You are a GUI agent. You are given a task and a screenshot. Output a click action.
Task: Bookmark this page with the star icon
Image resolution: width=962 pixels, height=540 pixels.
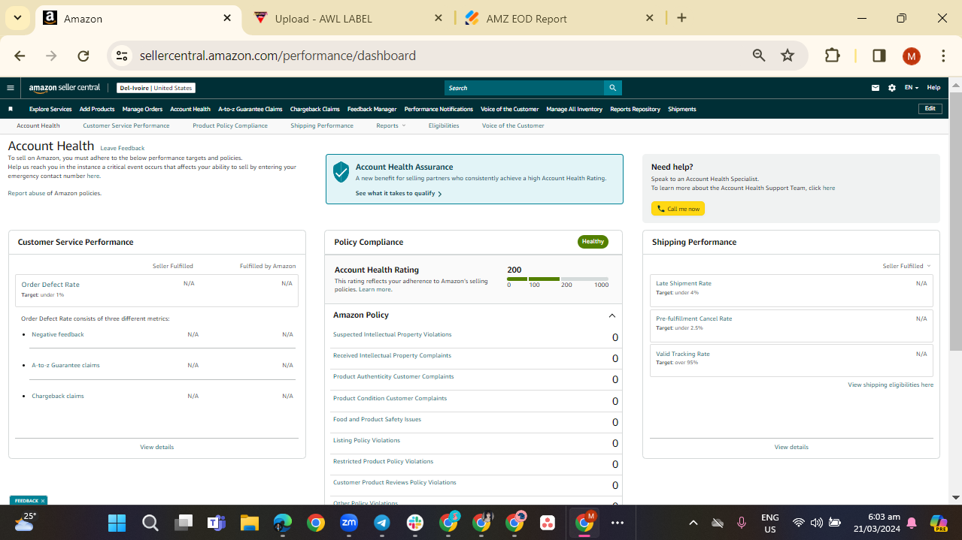(788, 56)
